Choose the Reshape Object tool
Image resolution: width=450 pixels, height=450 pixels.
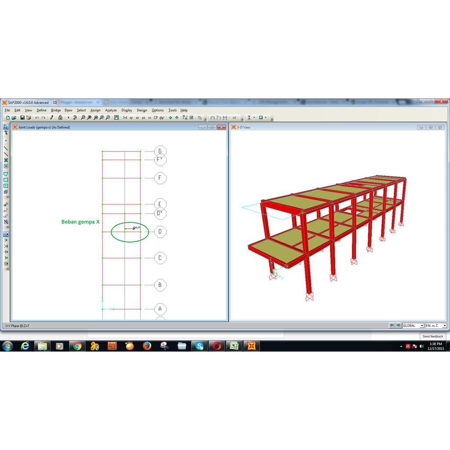click(x=6, y=133)
